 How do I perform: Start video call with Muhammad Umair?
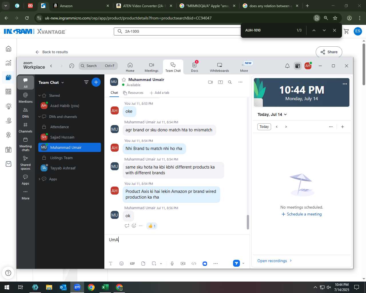(x=210, y=82)
